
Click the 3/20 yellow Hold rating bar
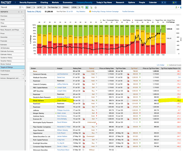[x=142, y=37]
